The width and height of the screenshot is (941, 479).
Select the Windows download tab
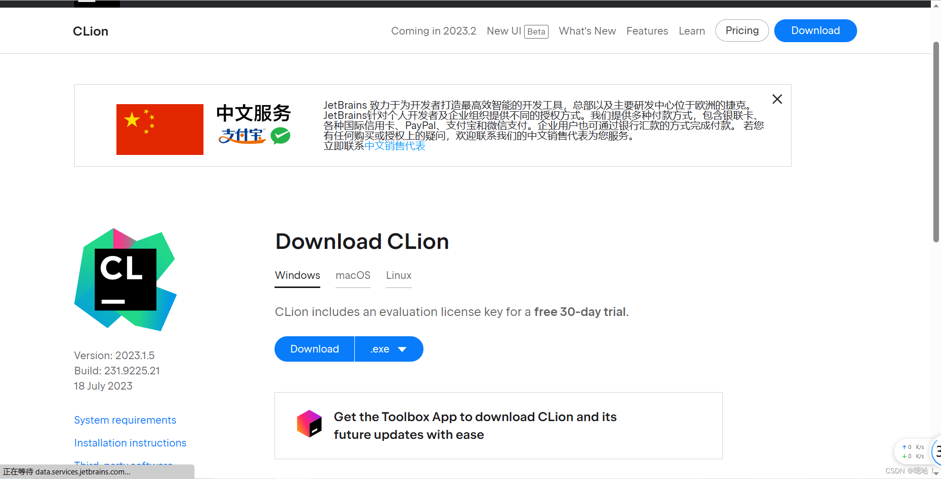[297, 275]
